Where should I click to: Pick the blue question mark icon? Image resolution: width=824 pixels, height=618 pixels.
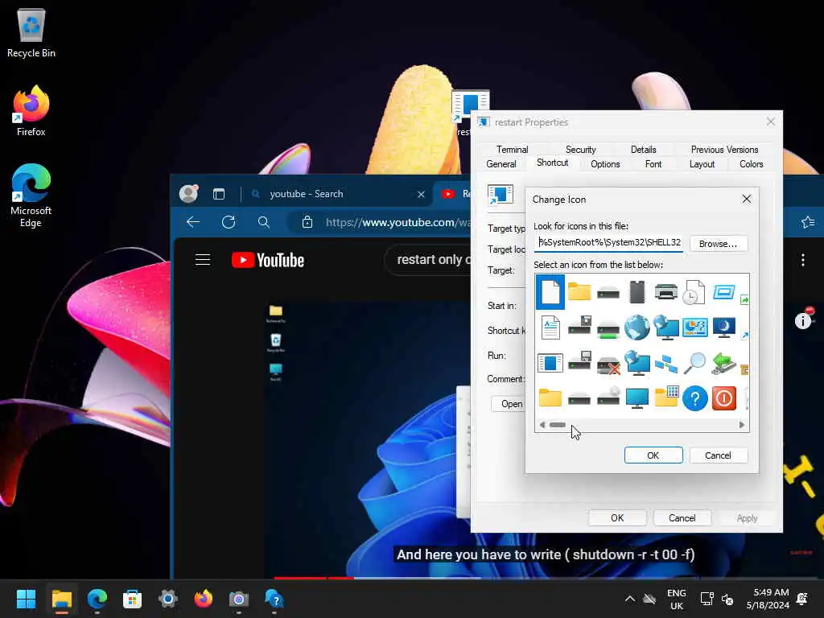coord(694,398)
